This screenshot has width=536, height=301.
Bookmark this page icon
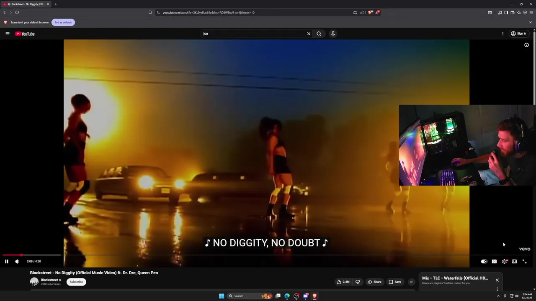click(x=150, y=13)
